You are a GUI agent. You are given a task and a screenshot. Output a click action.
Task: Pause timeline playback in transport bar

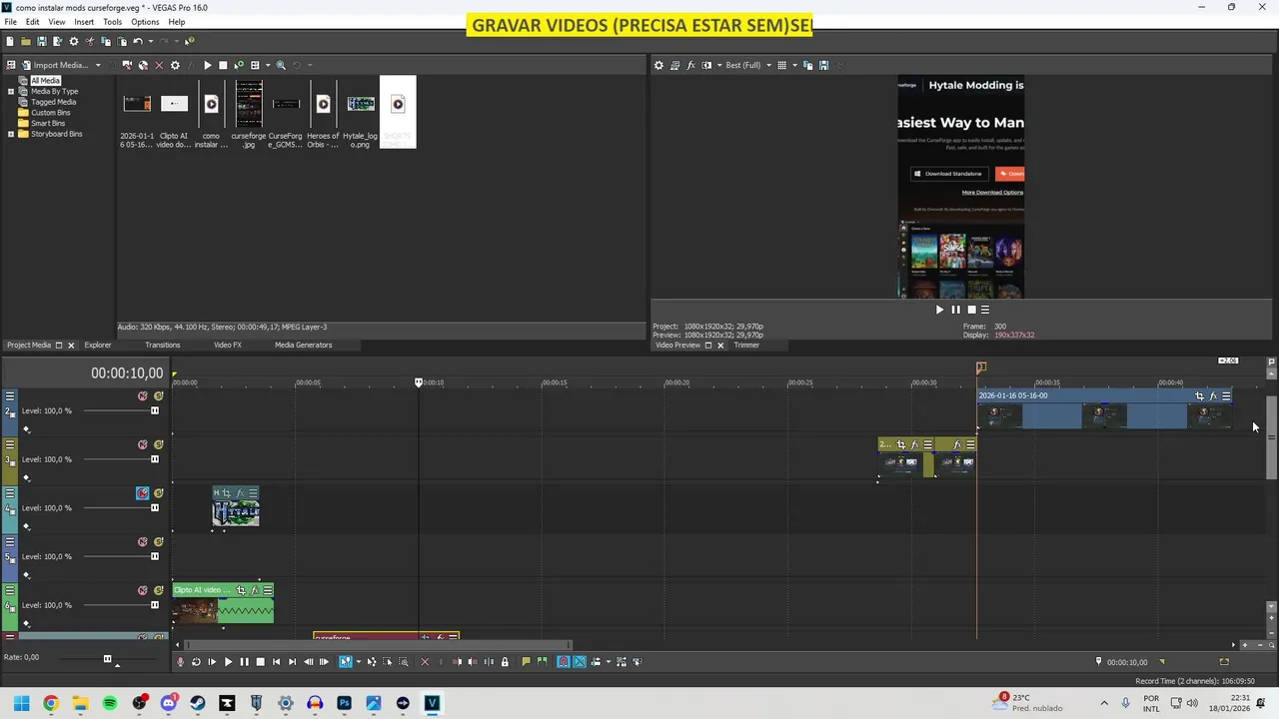pos(244,662)
